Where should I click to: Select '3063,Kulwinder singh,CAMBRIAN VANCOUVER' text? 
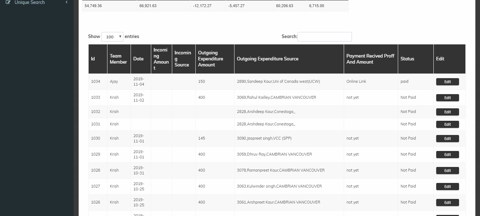(279, 186)
